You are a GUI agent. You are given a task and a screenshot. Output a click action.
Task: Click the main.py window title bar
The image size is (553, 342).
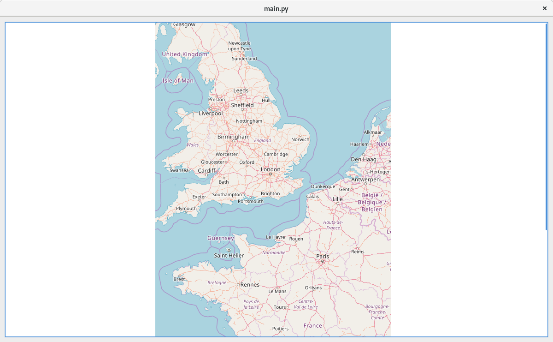tap(276, 8)
